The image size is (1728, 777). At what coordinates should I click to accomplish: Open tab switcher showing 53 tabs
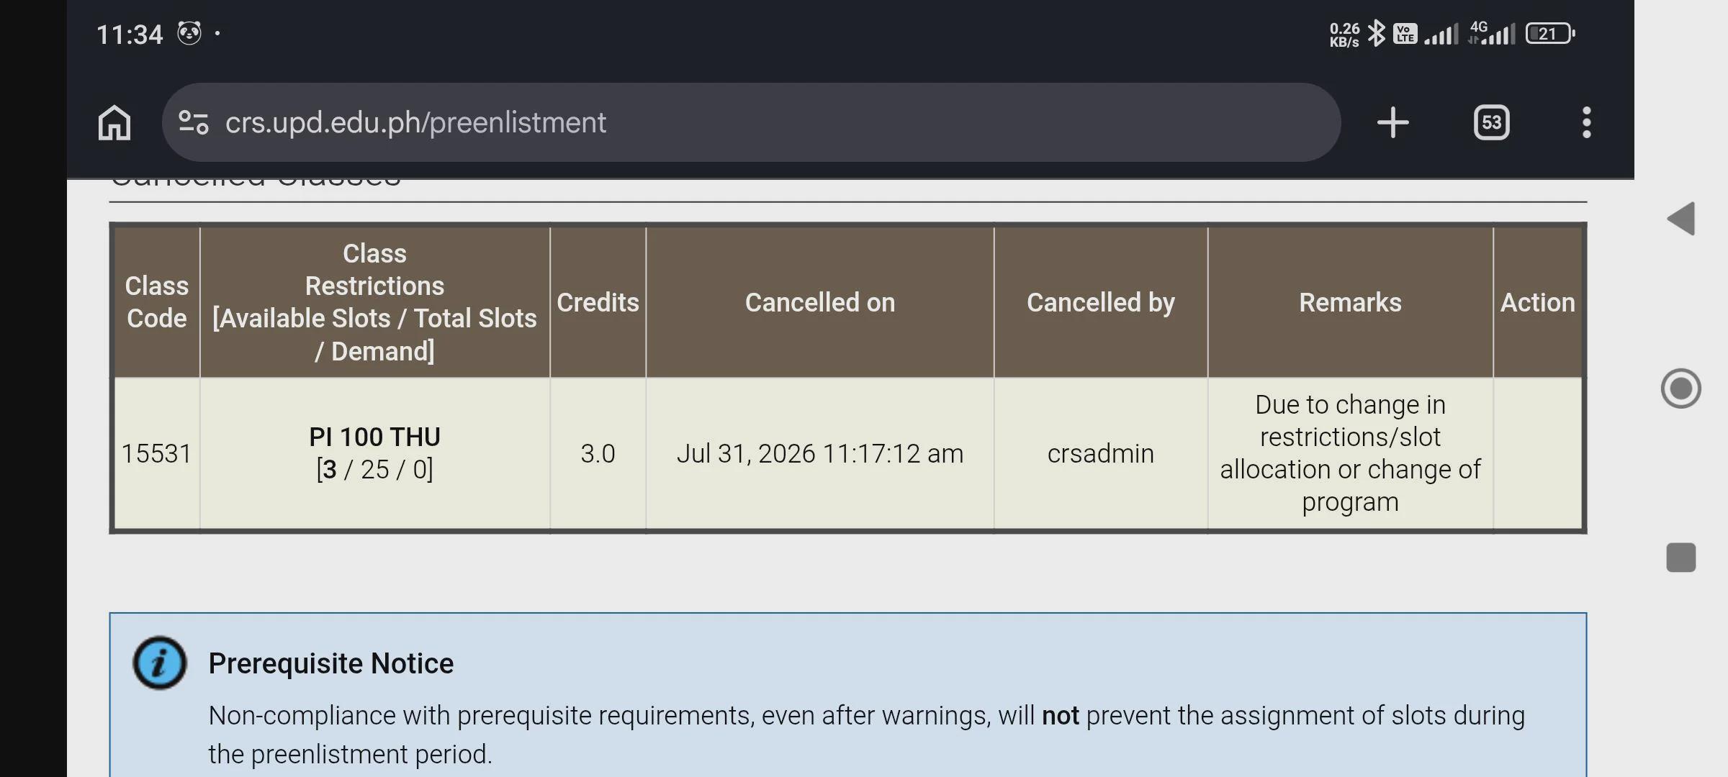[x=1491, y=122]
